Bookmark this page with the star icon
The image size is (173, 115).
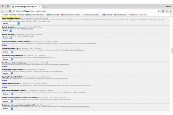coord(159,11)
